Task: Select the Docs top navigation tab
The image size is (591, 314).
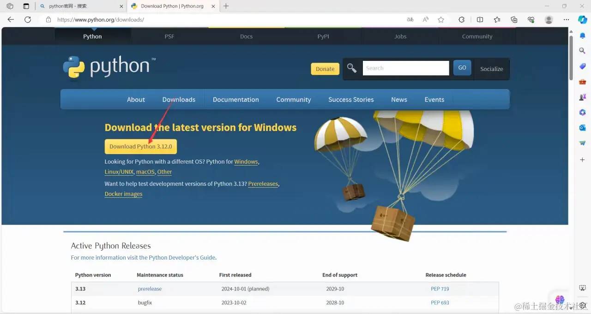Action: [247, 36]
